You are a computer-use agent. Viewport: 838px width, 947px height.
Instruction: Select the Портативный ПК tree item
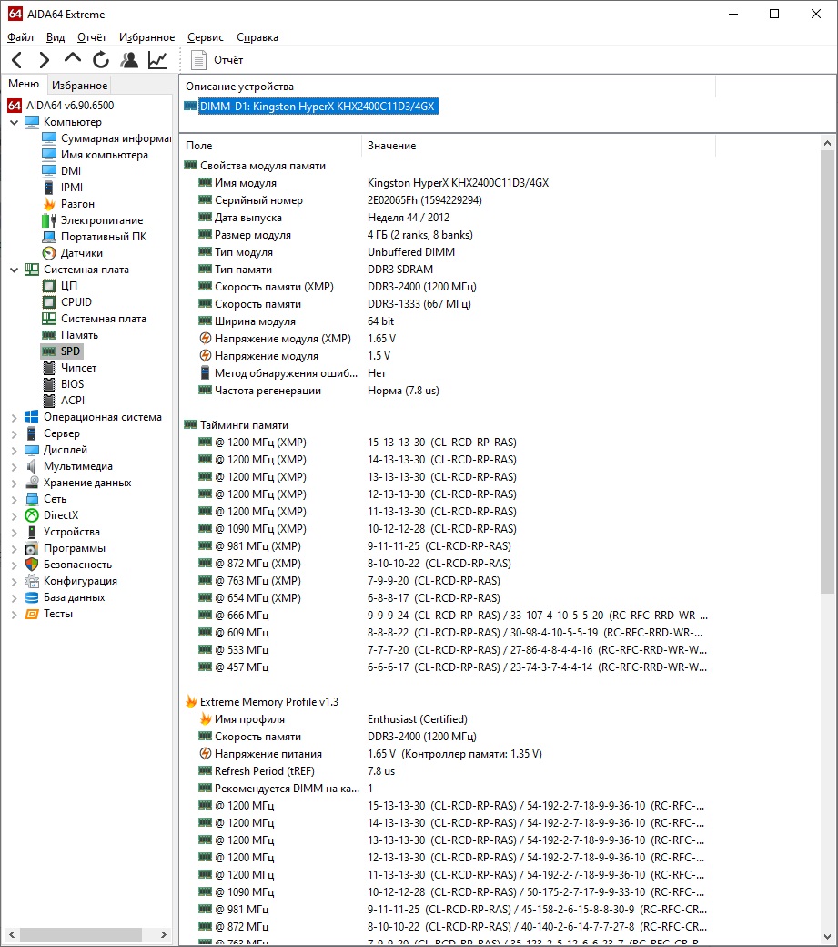click(x=103, y=237)
